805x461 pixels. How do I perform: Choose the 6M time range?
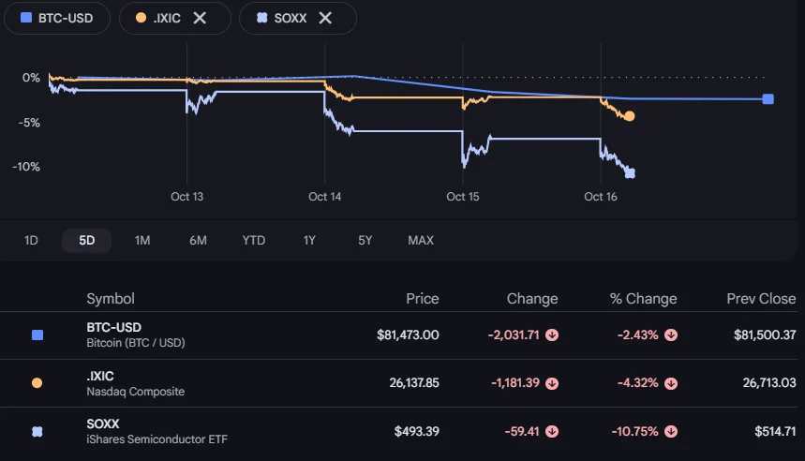198,240
